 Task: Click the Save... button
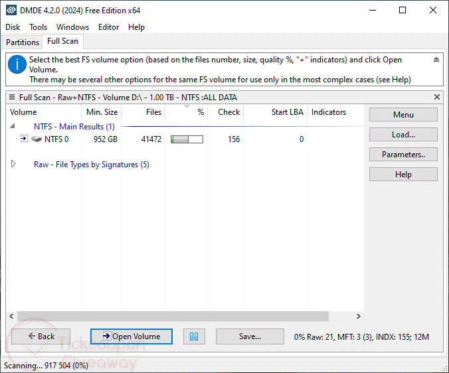[x=250, y=336]
